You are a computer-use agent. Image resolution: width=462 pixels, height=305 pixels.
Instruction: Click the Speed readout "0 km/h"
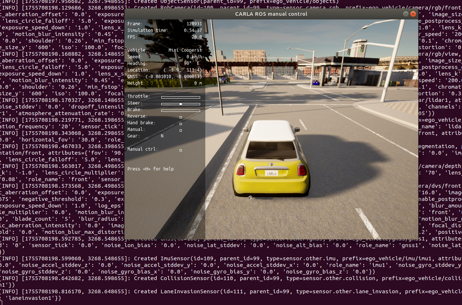pos(194,57)
